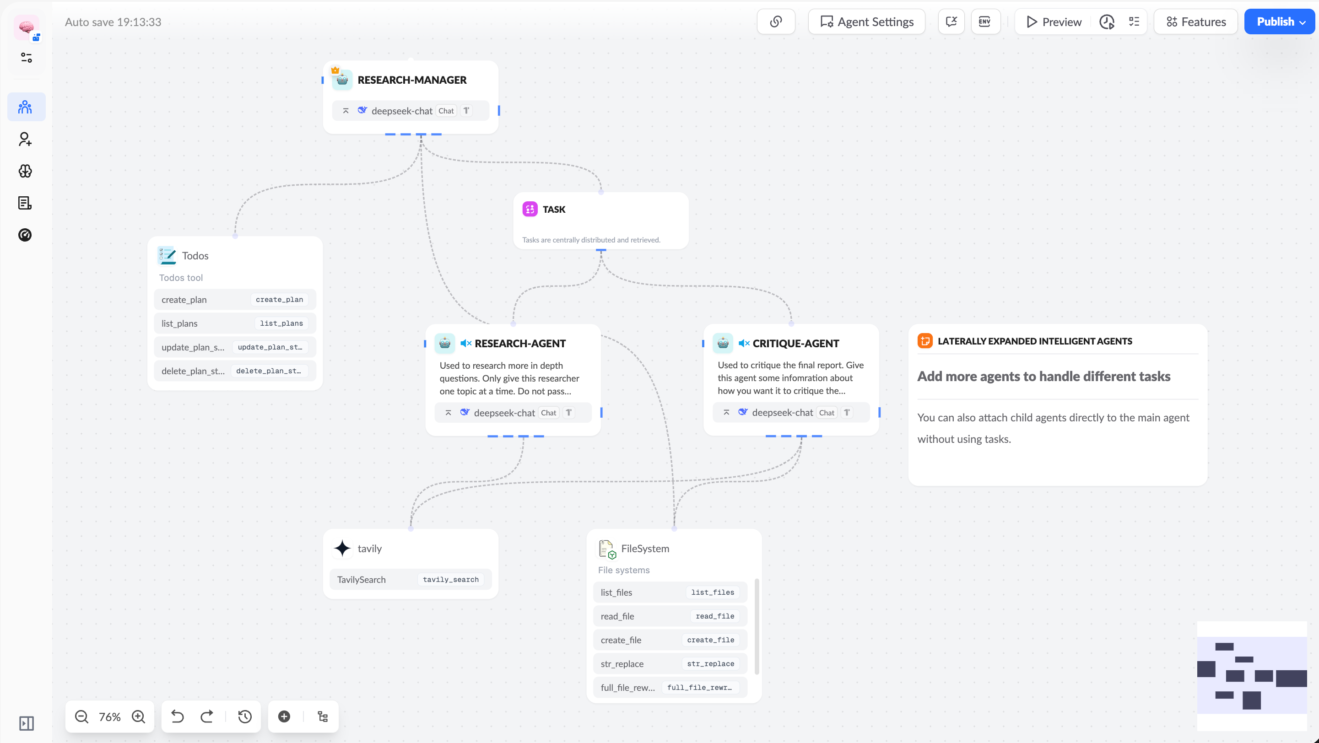Open the add-member icon in the sidebar

pyautogui.click(x=25, y=139)
